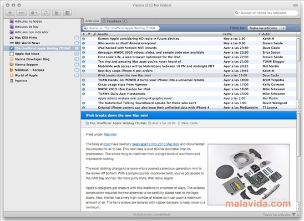Switch to the Artículos tab

pos(92,21)
